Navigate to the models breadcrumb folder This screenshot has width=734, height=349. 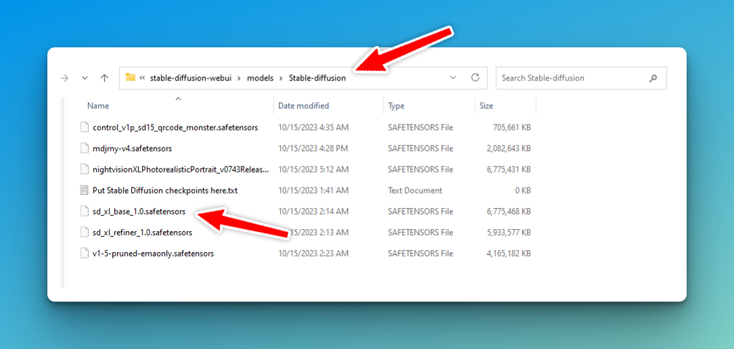pyautogui.click(x=260, y=78)
